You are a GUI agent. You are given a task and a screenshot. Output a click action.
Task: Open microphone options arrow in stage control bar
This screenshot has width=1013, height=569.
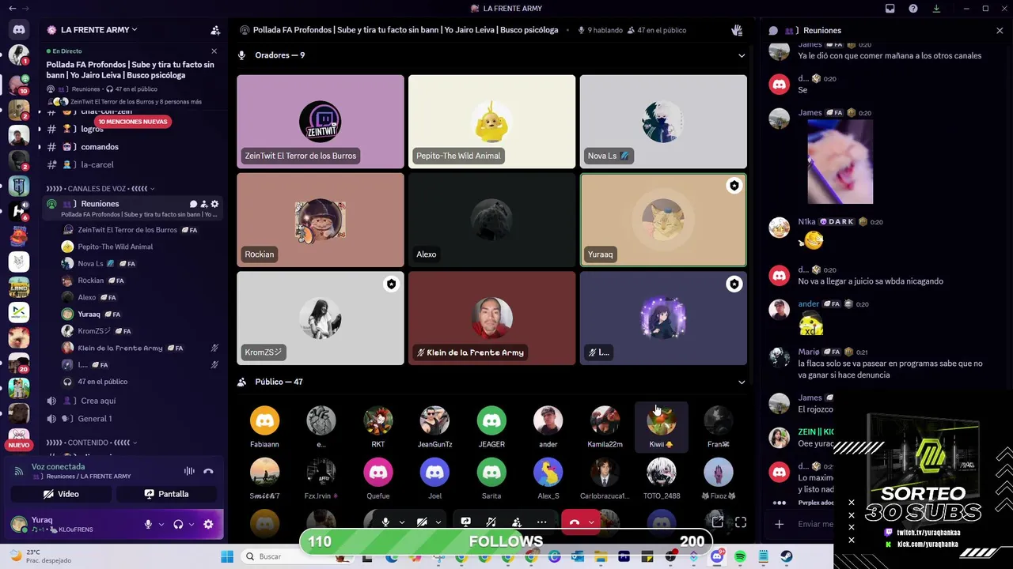tap(401, 522)
